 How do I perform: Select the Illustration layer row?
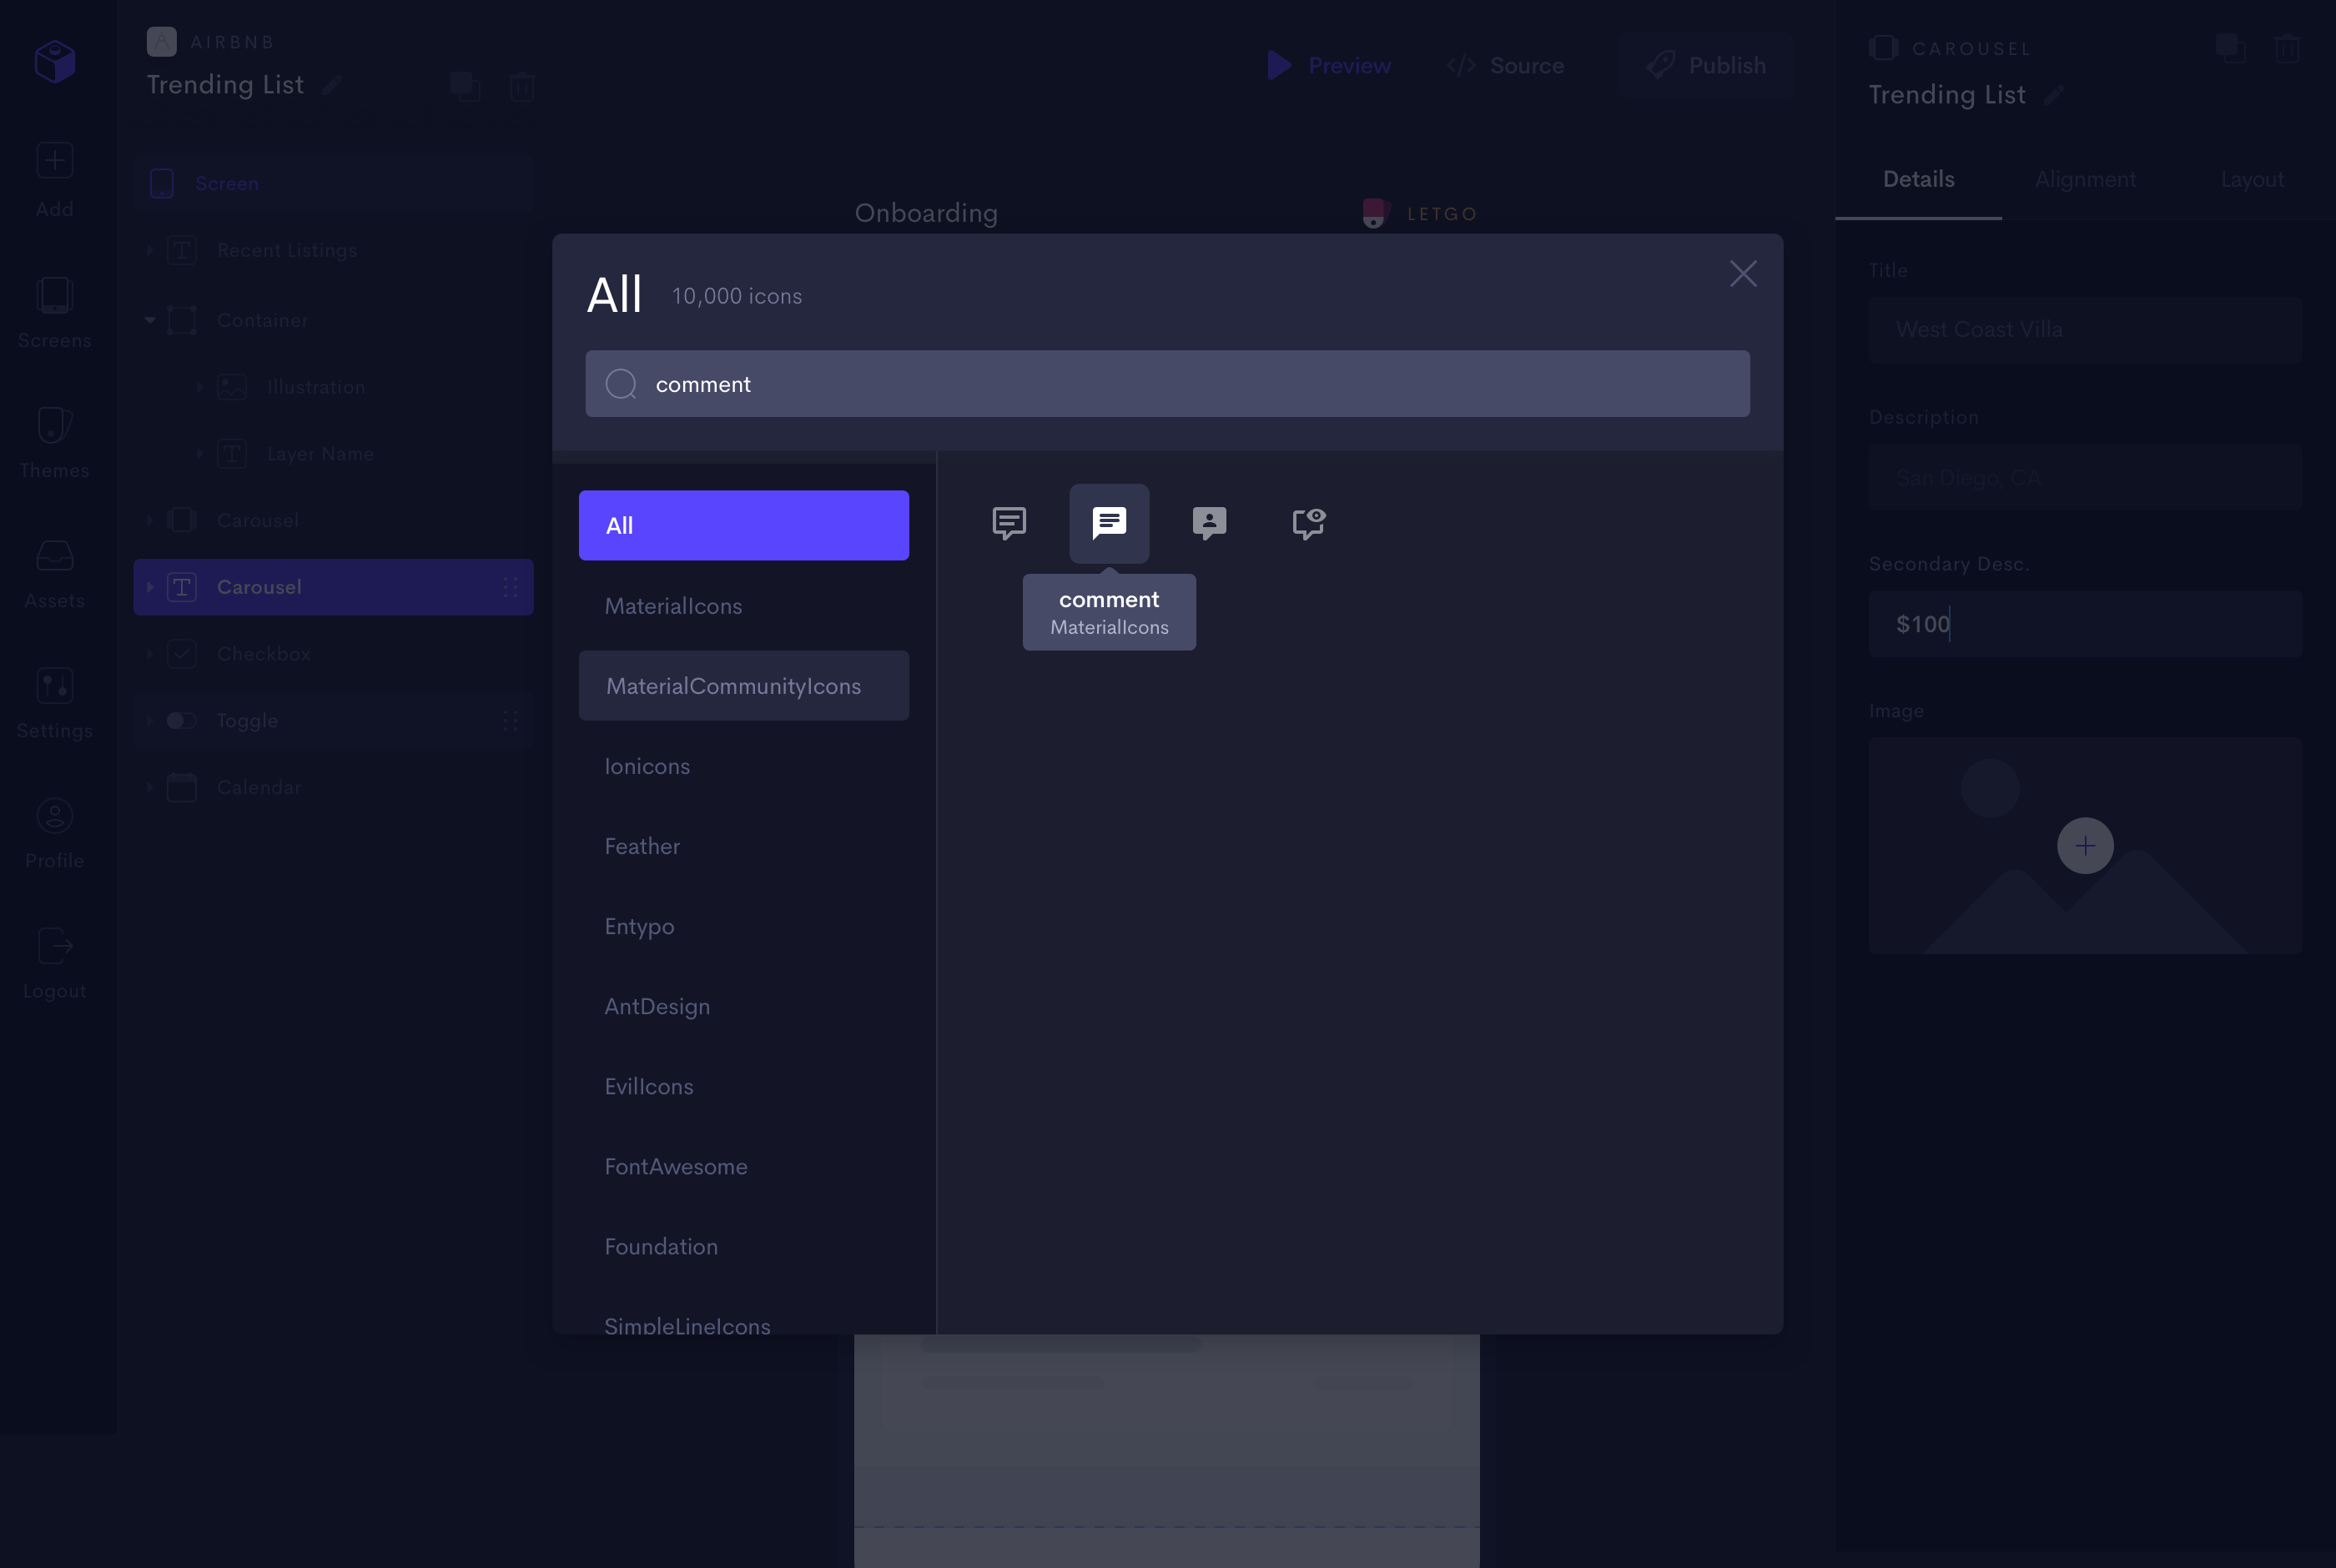click(x=333, y=387)
